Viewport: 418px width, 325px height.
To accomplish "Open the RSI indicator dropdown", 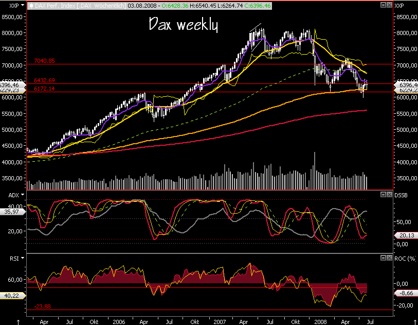I will [x=23, y=258].
